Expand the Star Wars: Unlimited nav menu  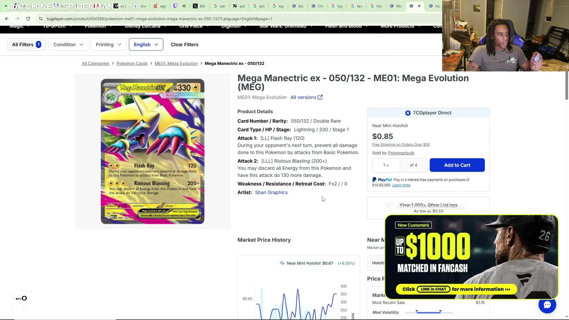tap(285, 26)
